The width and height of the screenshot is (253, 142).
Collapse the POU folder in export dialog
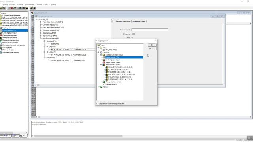[98, 47]
